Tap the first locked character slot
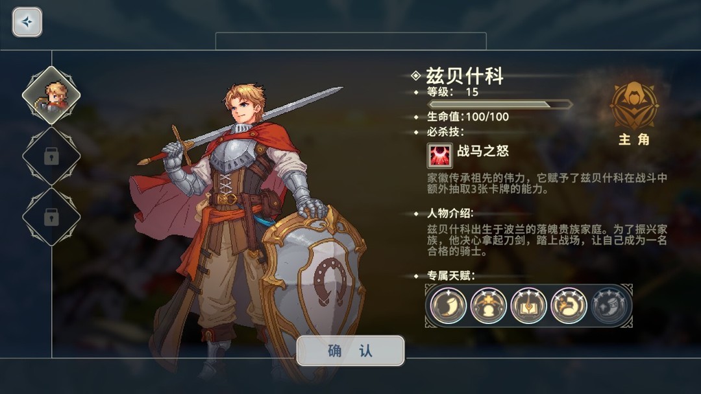The width and height of the screenshot is (701, 394). coord(51,156)
